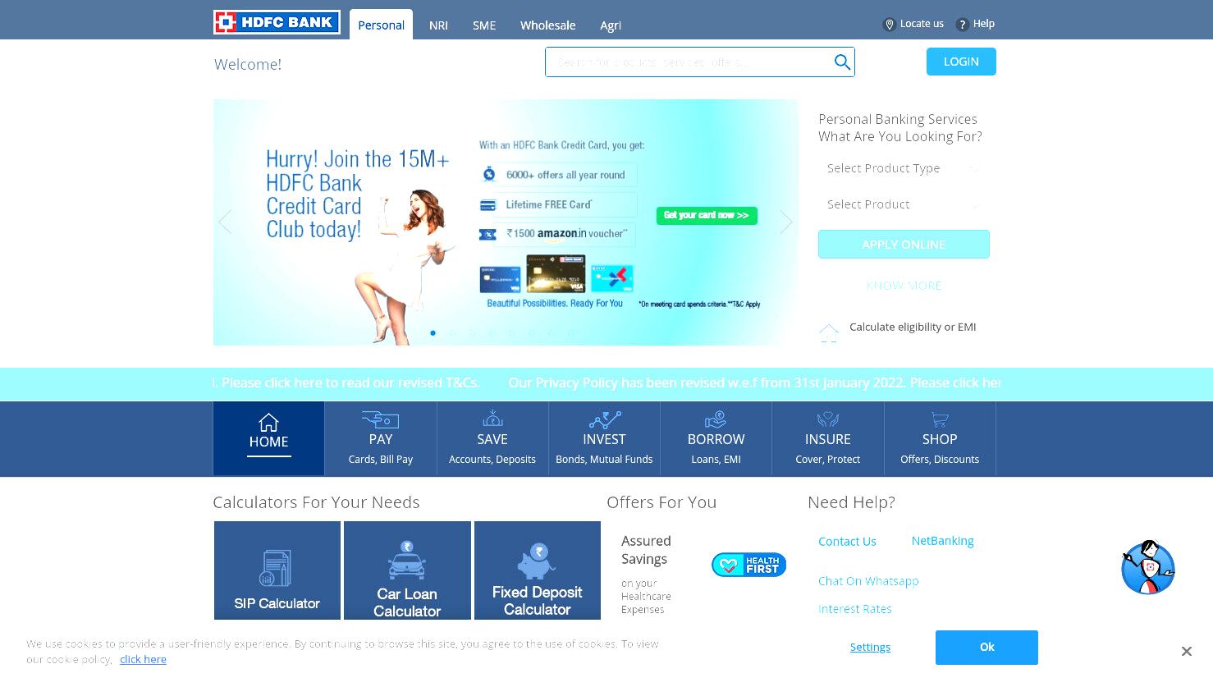Click the Health First offer logo
This screenshot has height=687, width=1213.
(x=748, y=565)
